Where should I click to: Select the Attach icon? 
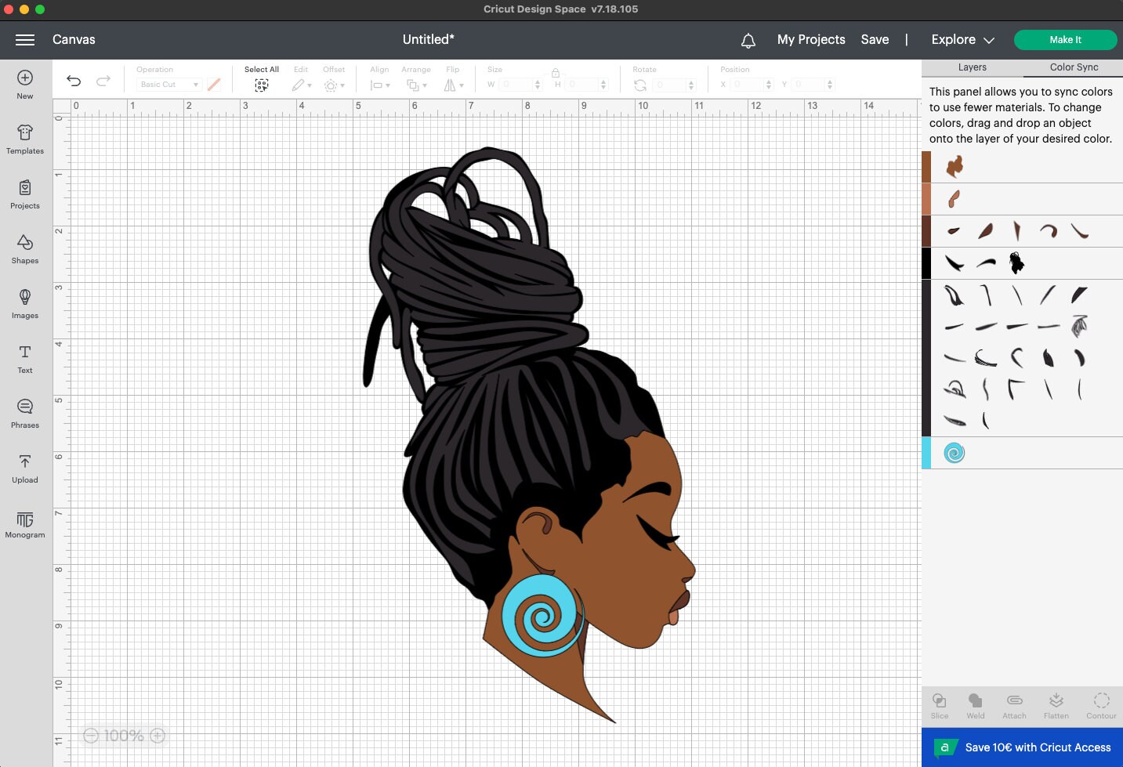click(1014, 704)
